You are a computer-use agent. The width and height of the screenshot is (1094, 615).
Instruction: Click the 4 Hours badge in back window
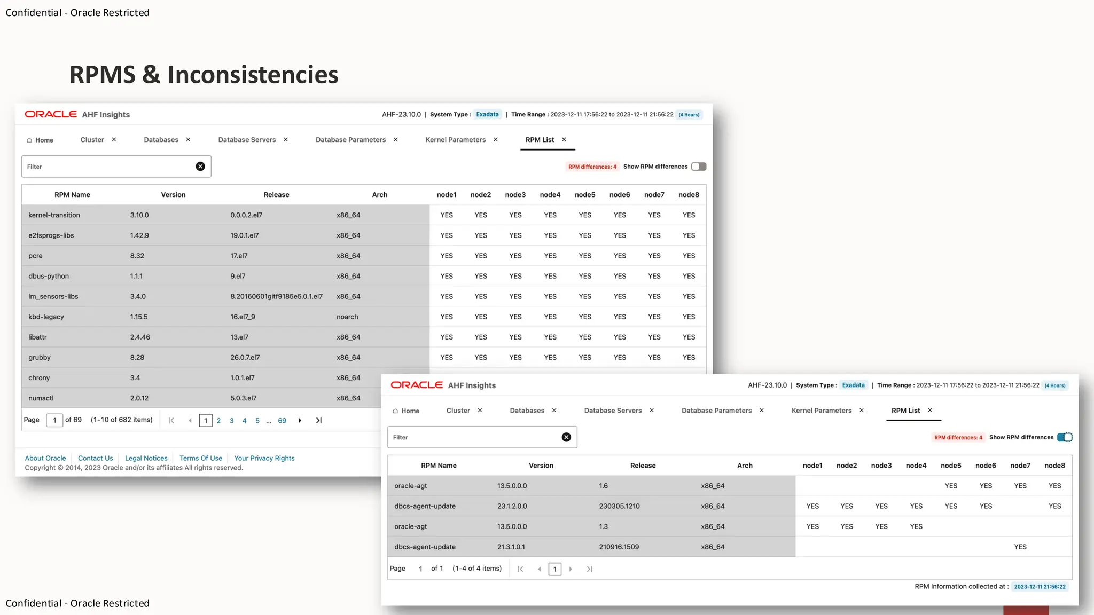pos(689,115)
